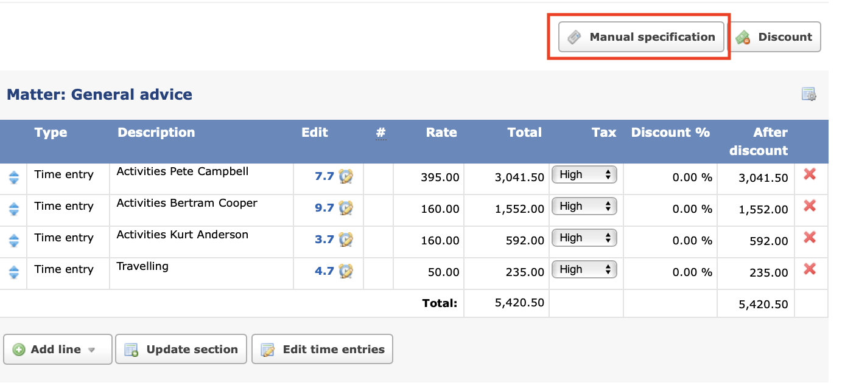845x383 pixels.
Task: Open Tax dropdown for Bertram Cooper row
Action: (x=584, y=206)
